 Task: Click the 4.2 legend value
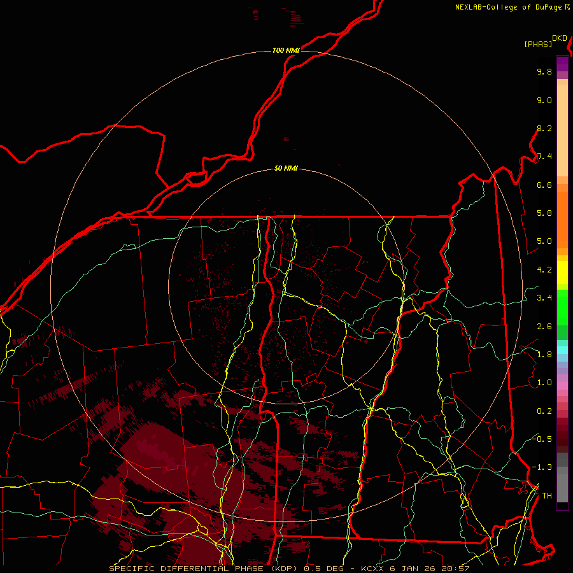(x=544, y=270)
